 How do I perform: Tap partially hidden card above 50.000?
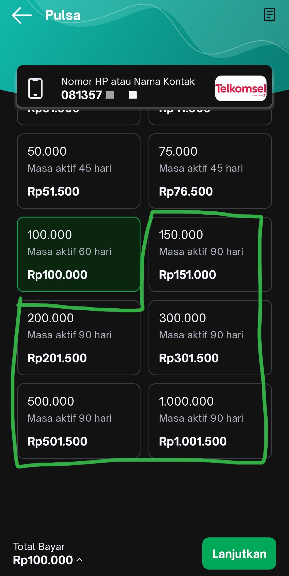tap(79, 117)
